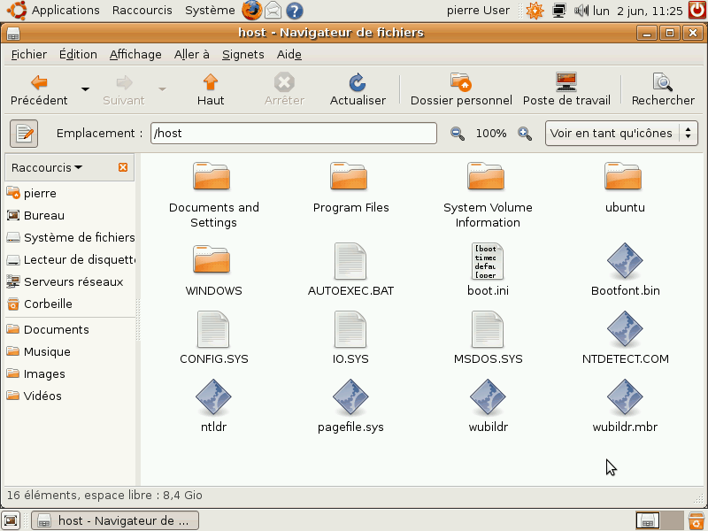Open the Signets menu
This screenshot has height=531, width=708.
(242, 55)
